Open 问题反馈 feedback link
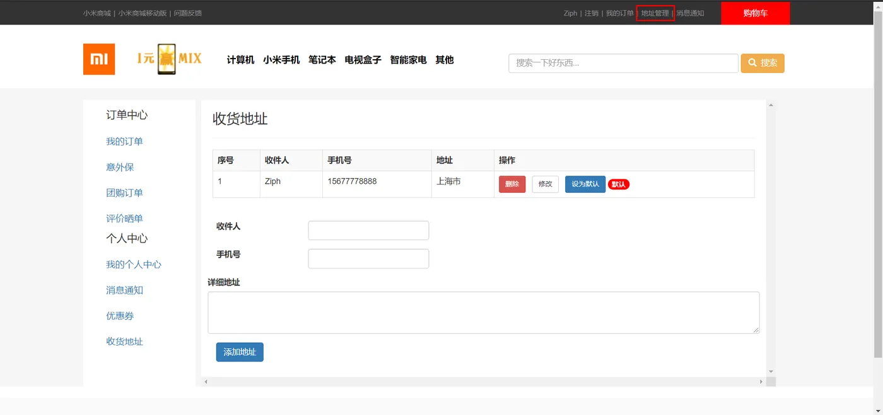 click(x=188, y=13)
